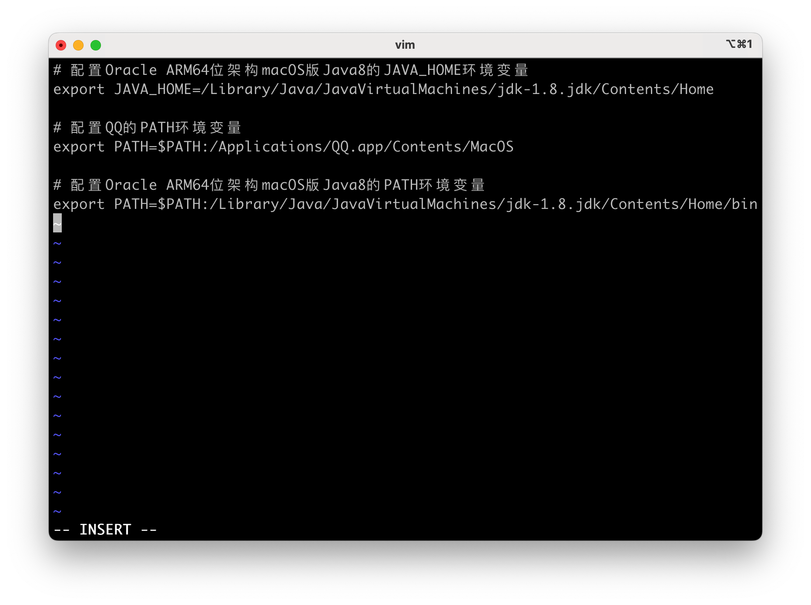Click the vim title in title bar
This screenshot has width=811, height=605.
[x=405, y=45]
